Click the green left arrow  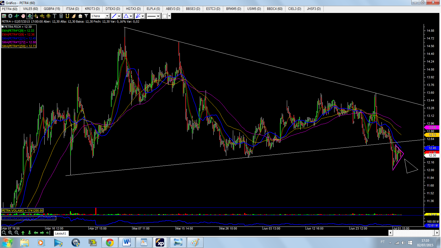click(x=36, y=233)
